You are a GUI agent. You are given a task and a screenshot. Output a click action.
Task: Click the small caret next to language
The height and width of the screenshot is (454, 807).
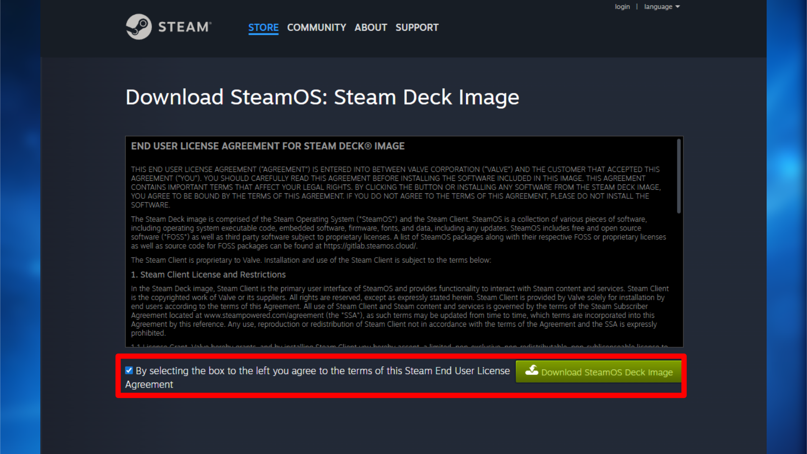point(678,7)
